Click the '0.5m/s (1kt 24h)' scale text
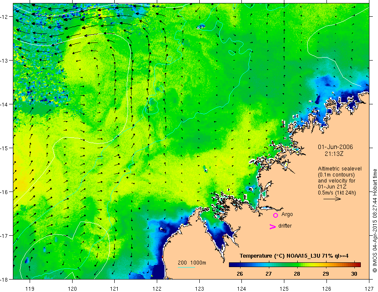378x292 pixels. [337, 192]
